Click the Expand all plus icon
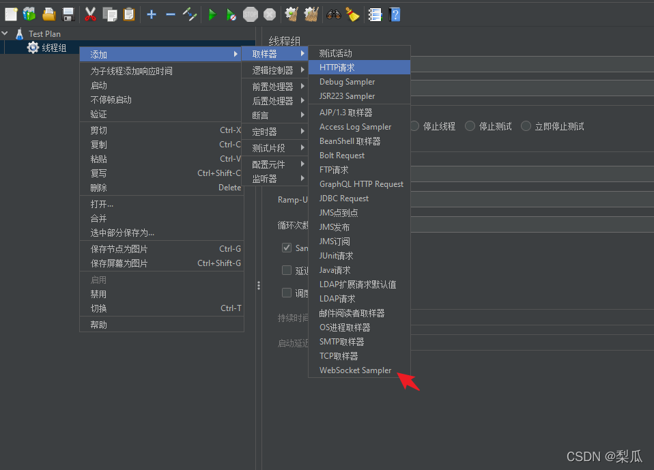 (152, 14)
